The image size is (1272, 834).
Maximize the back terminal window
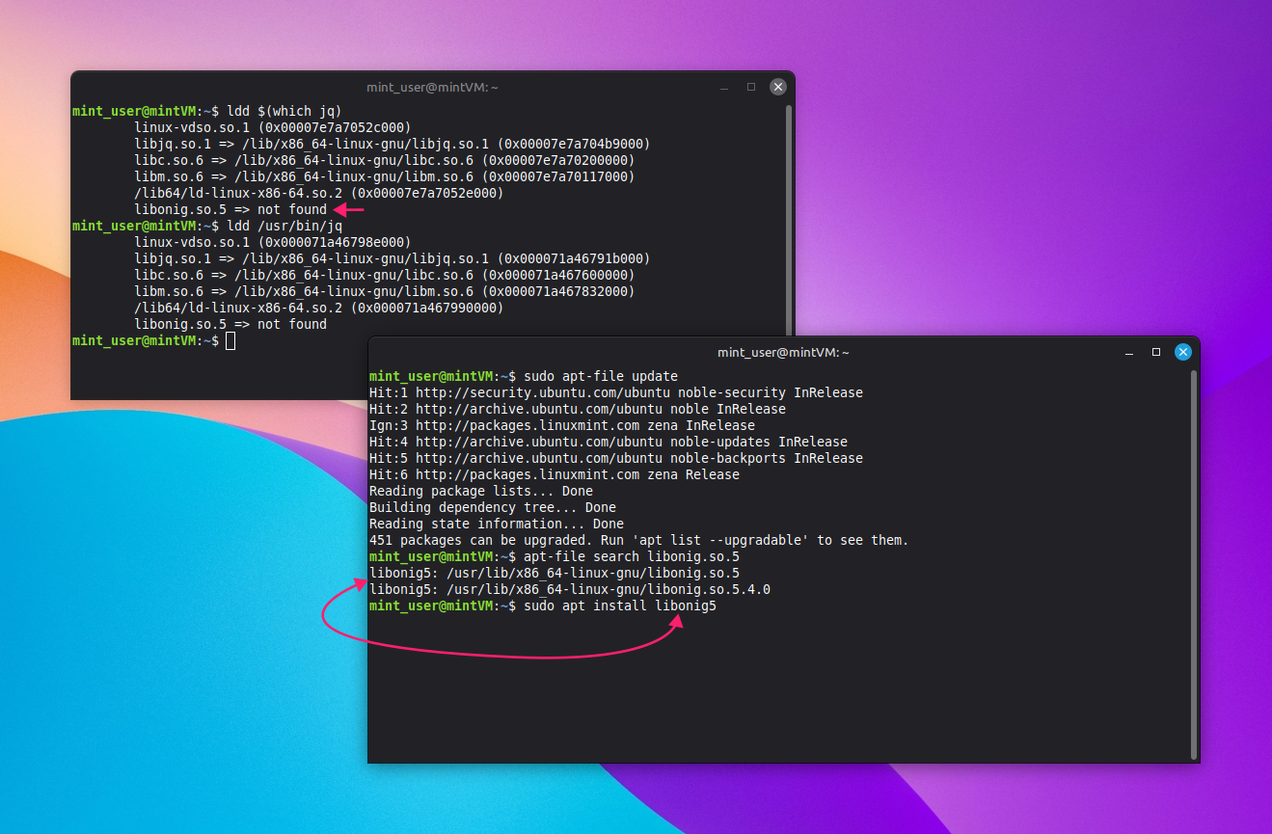point(751,87)
